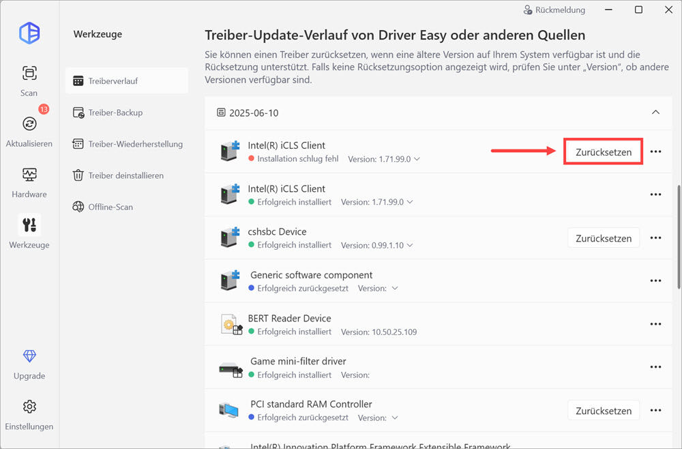
Task: Click BERT Reader Device icon
Action: coord(231,324)
